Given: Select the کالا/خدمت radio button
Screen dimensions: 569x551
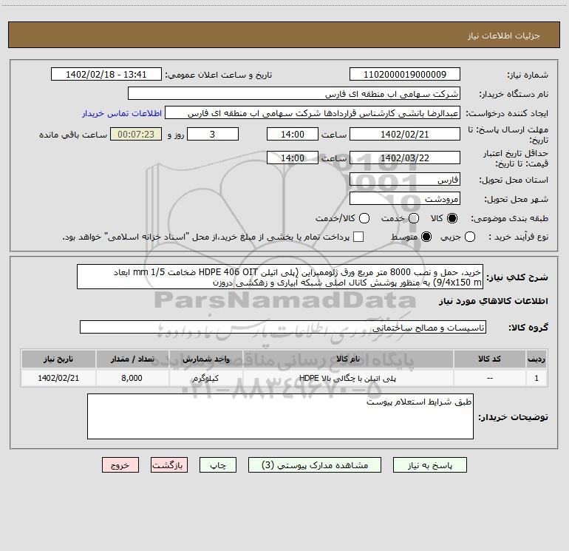Looking at the screenshot, I should coord(364,218).
